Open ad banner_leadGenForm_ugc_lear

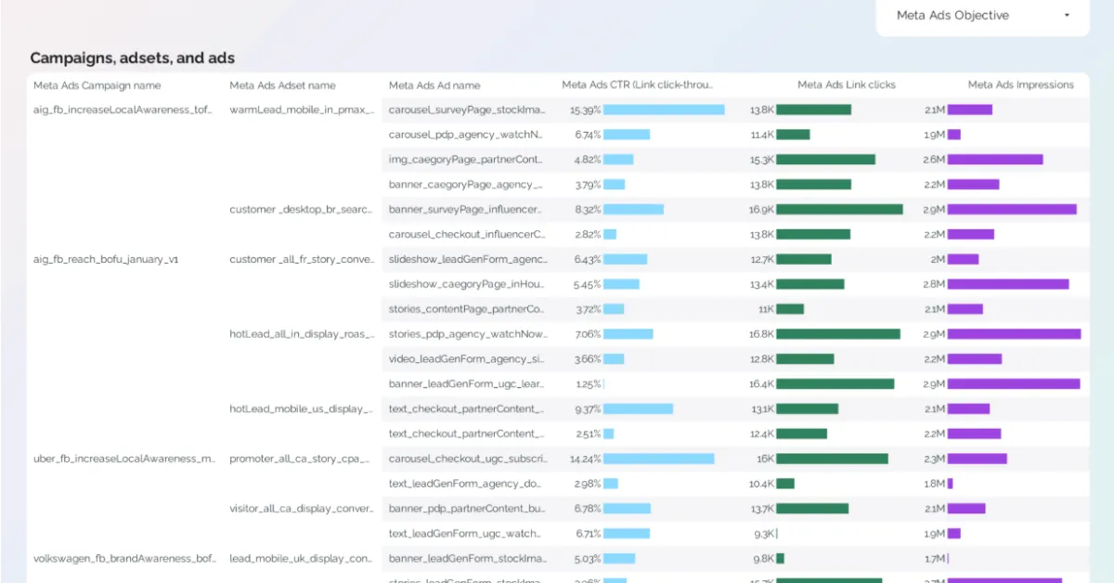tap(467, 383)
